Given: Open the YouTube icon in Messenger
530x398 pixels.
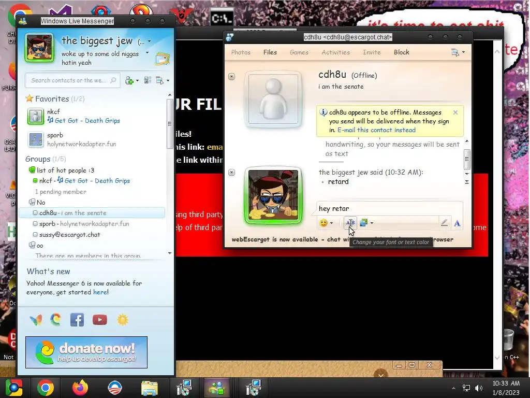Looking at the screenshot, I should tap(100, 319).
